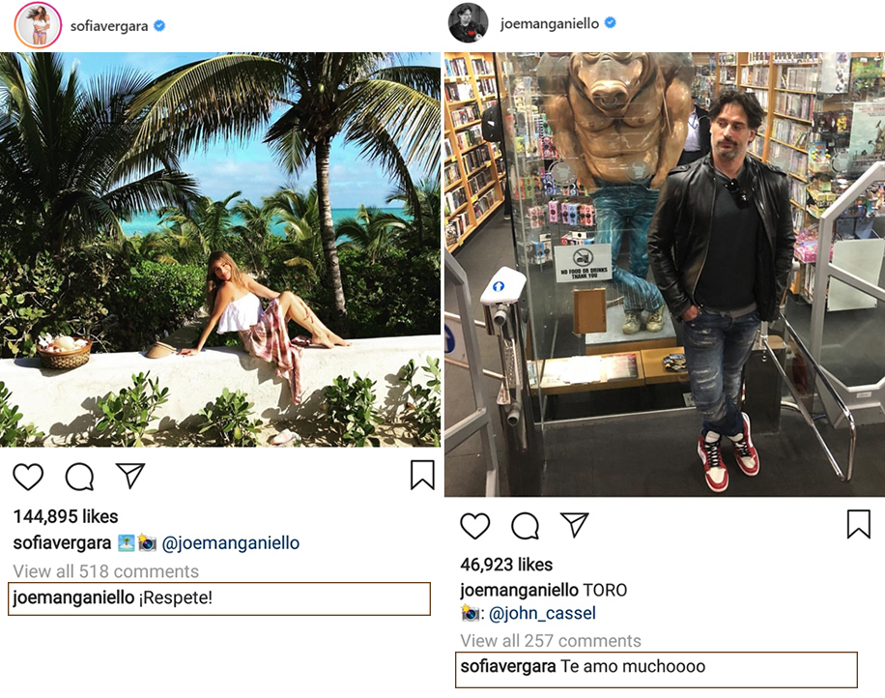Like the joemanganiello TORO post
Screen dimensions: 885x698
(x=474, y=526)
